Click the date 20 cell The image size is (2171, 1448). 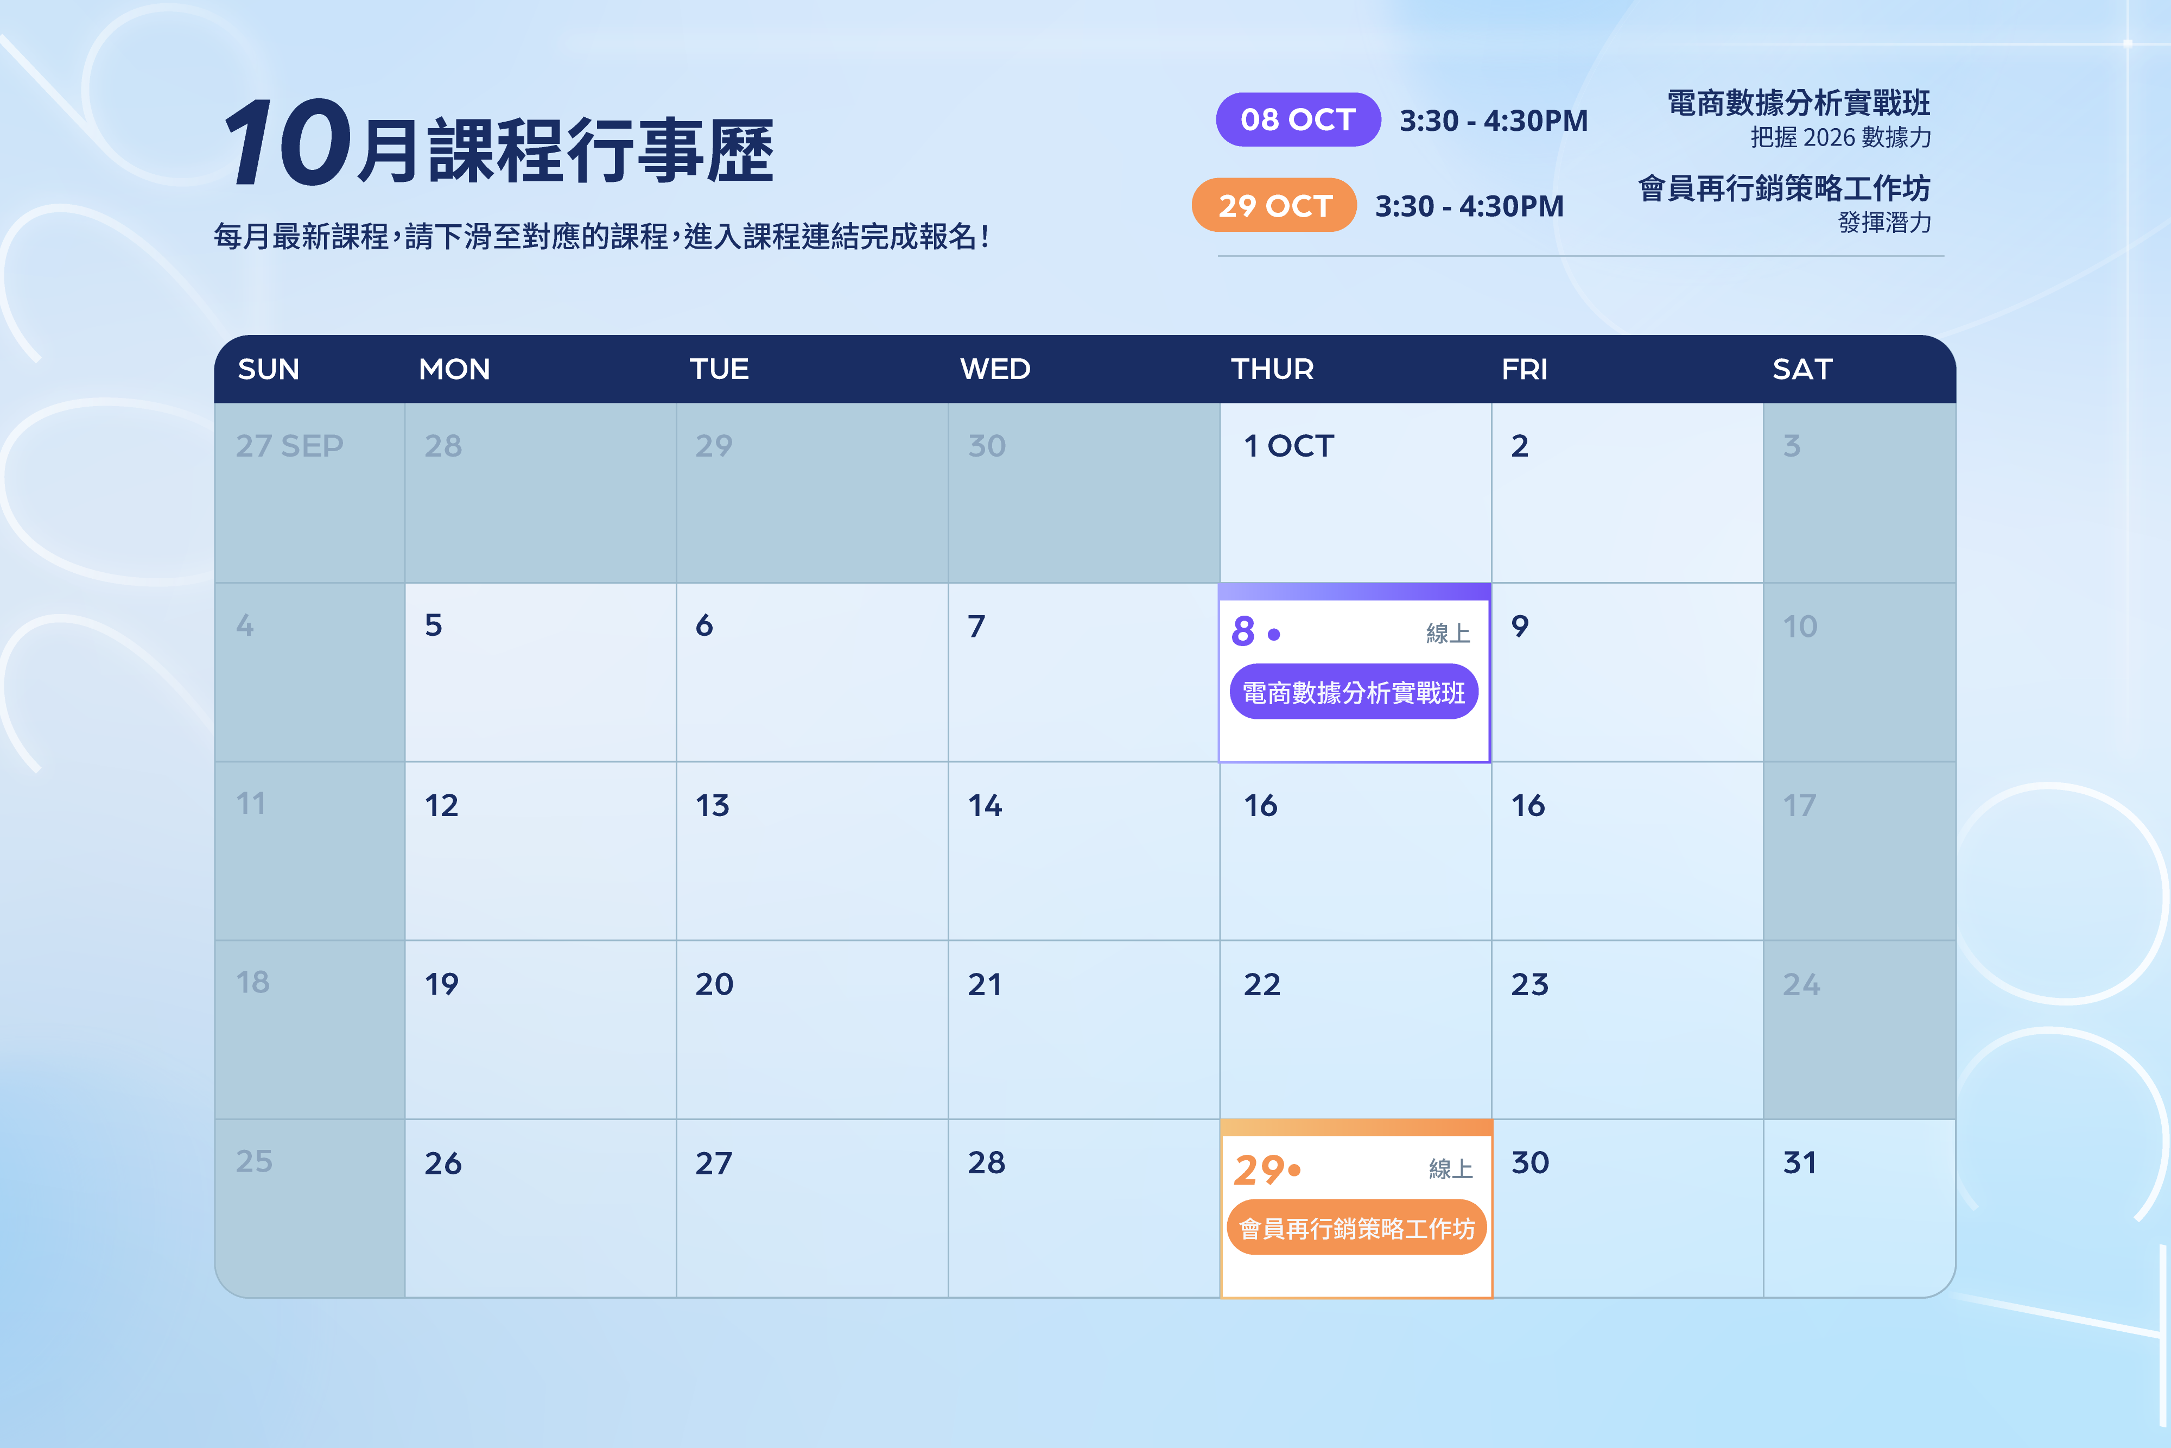tap(812, 1030)
